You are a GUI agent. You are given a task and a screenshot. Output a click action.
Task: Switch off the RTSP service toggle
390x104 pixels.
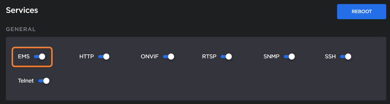226,57
